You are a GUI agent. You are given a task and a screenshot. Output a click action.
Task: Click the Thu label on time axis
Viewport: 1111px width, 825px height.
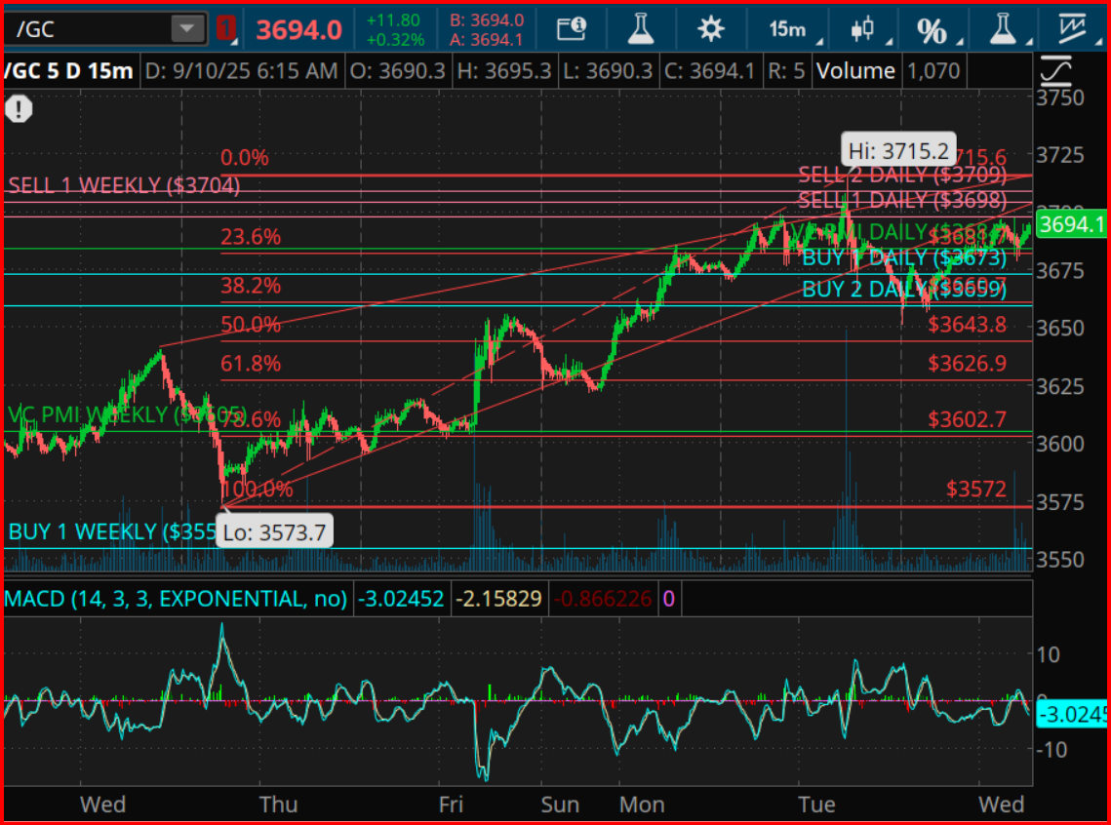tap(278, 805)
